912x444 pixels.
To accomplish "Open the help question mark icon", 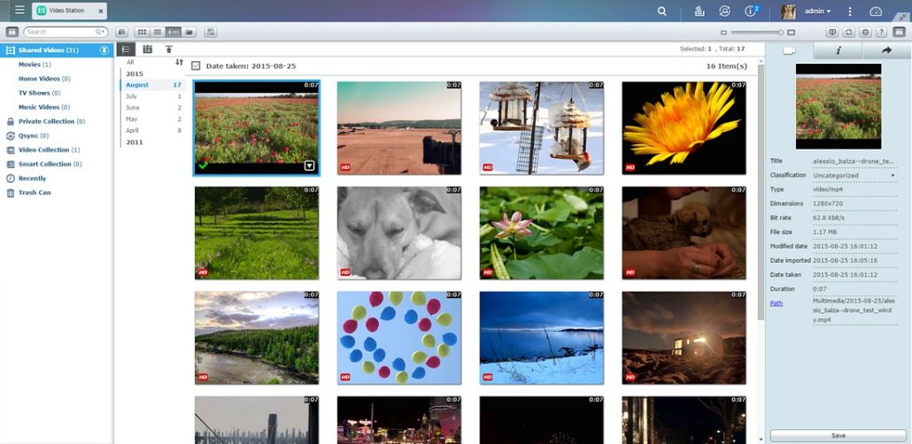I will click(x=881, y=32).
